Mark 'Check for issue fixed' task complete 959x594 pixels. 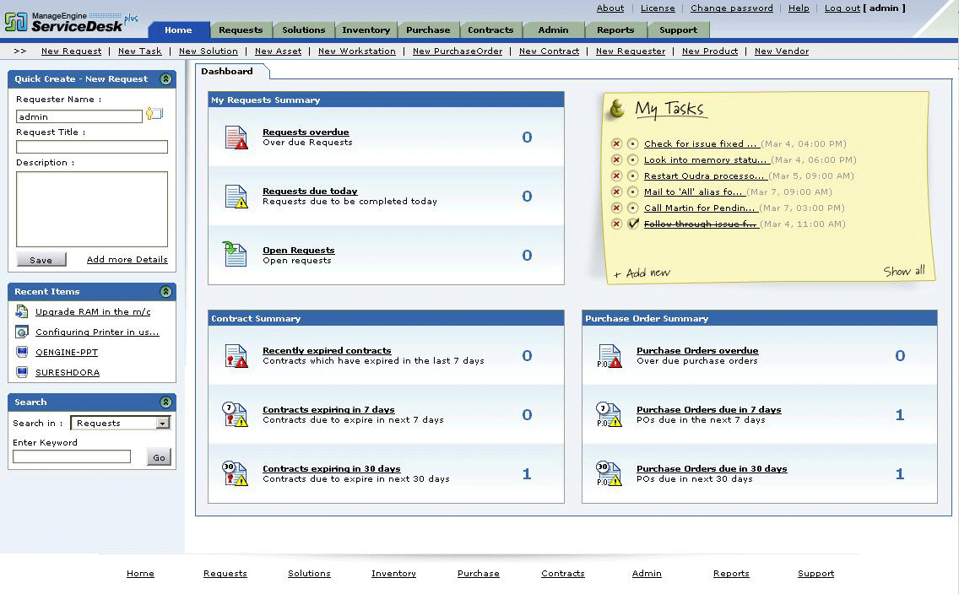pyautogui.click(x=633, y=143)
